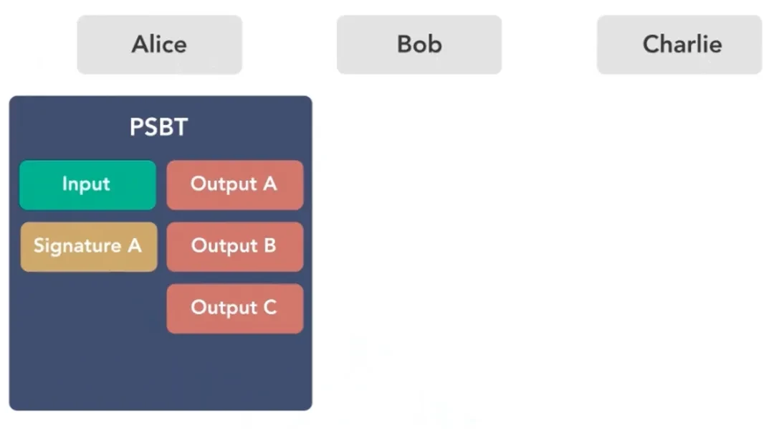Click the word "Alice" in the header
This screenshot has height=429, width=774.
point(159,44)
